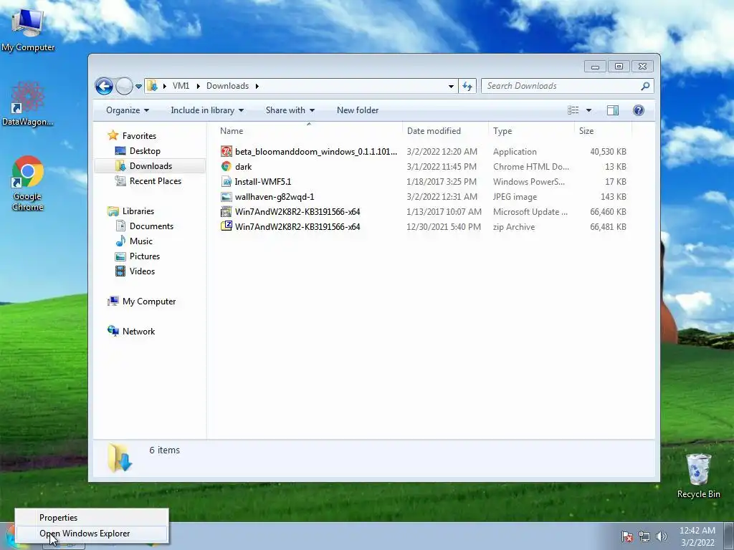Click the date modified 3/2/2022 12:31 AM
The width and height of the screenshot is (734, 550).
[x=442, y=197]
